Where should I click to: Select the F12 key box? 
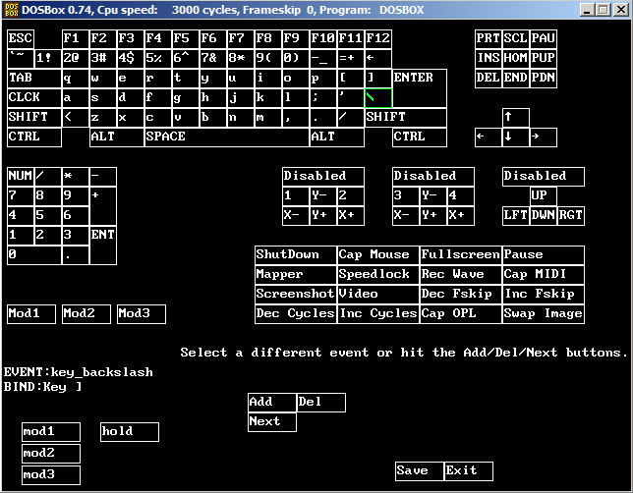coord(378,38)
